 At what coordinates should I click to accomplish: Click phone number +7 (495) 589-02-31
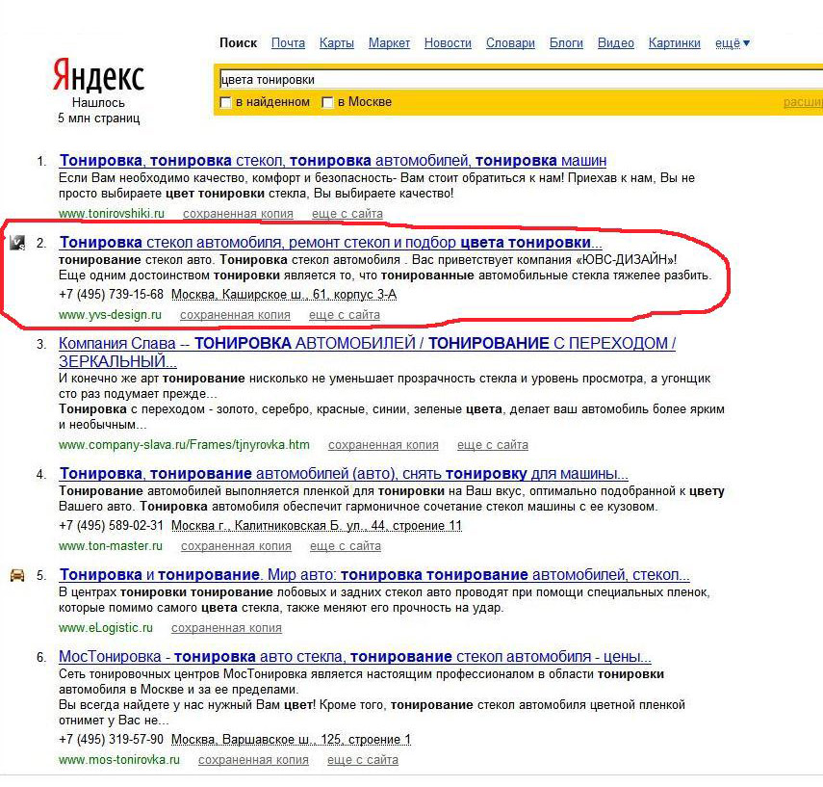(x=112, y=526)
